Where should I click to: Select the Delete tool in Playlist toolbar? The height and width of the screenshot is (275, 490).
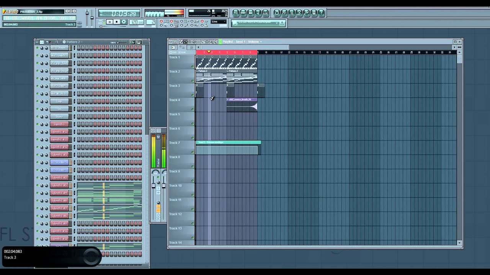coord(189,42)
